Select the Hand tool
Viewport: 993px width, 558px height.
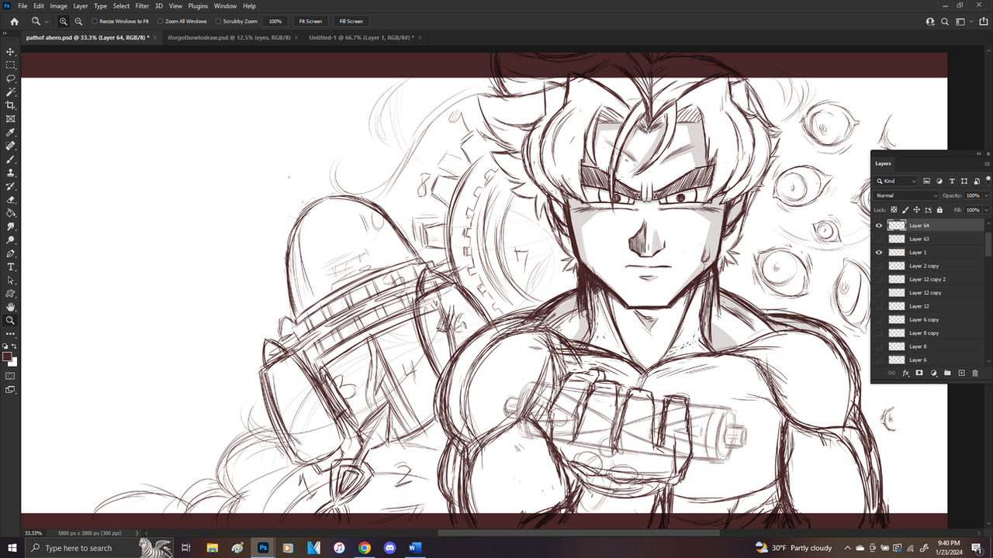tap(10, 307)
